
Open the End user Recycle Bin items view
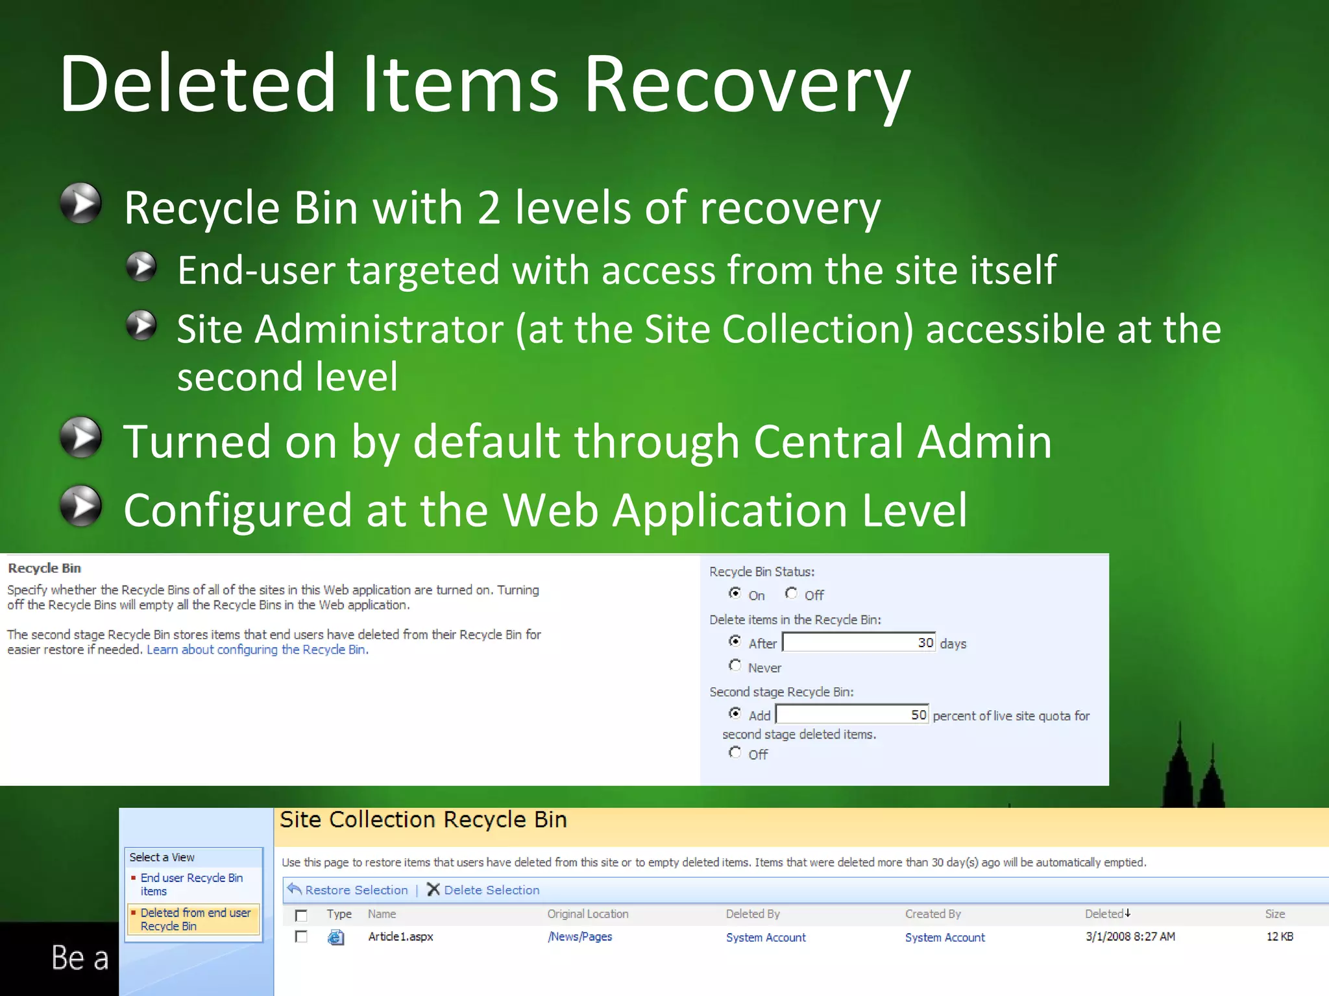[x=192, y=884]
